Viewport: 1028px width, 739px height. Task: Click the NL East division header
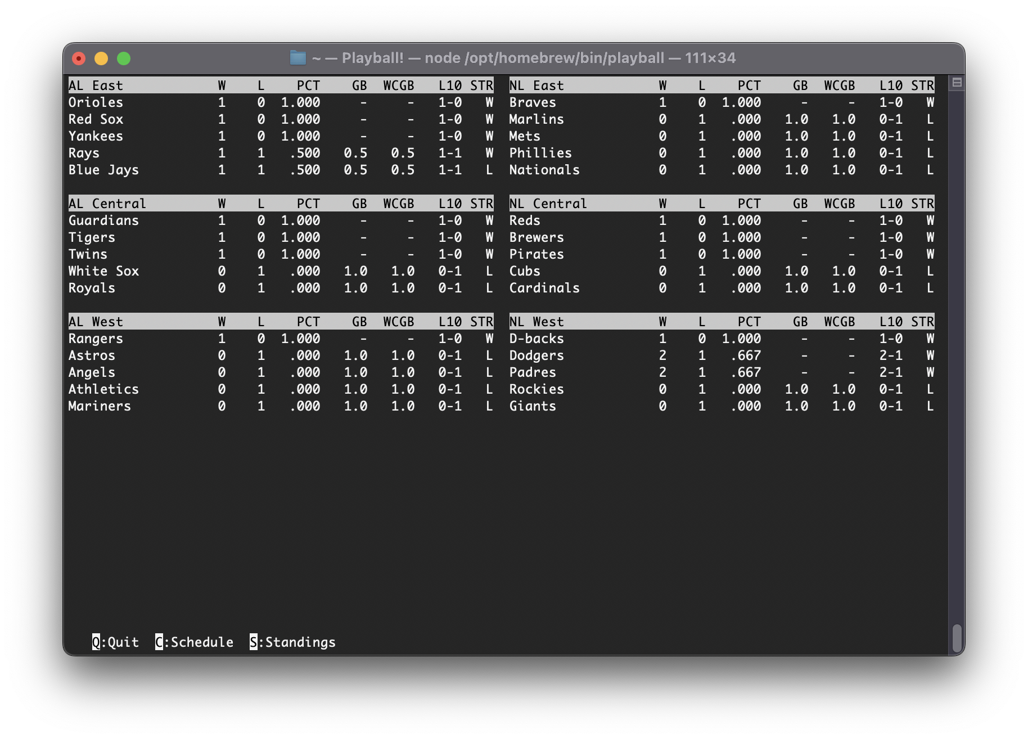click(536, 85)
